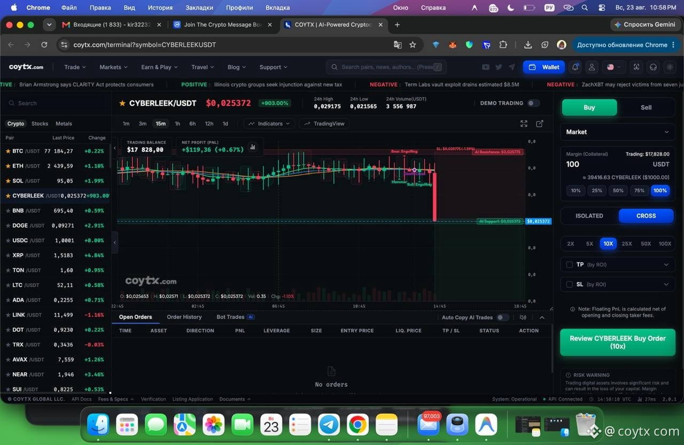The image size is (684, 445).
Task: Open Chrome downloads
Action: coord(528,45)
